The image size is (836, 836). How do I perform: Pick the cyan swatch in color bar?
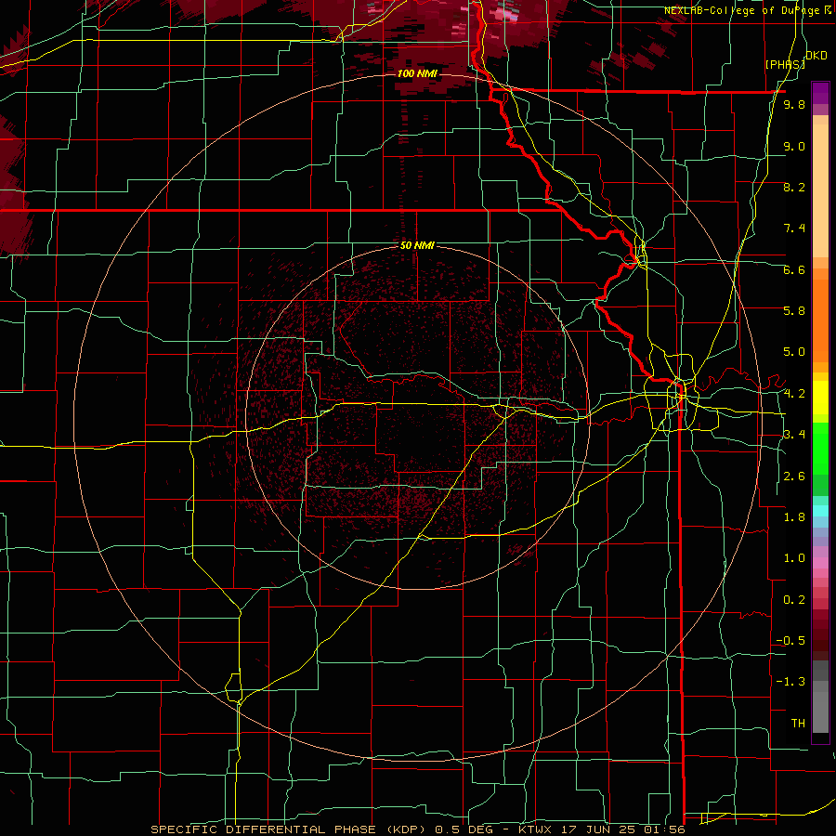coord(820,510)
